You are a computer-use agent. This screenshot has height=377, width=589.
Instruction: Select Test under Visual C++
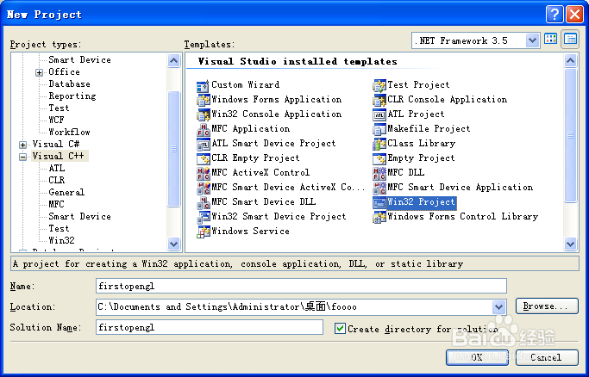pos(59,228)
